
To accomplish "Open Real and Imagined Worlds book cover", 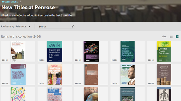I will 128,74.
